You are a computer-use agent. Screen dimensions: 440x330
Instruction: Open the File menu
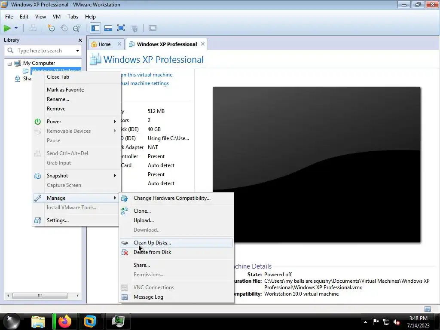coord(9,17)
